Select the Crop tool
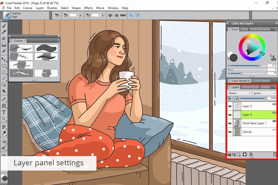This screenshot has height=185, width=278. tap(4, 91)
